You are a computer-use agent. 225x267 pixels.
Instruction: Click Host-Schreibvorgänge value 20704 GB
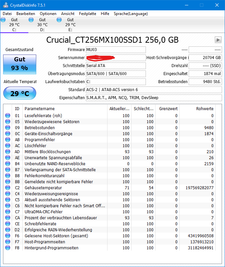point(205,58)
